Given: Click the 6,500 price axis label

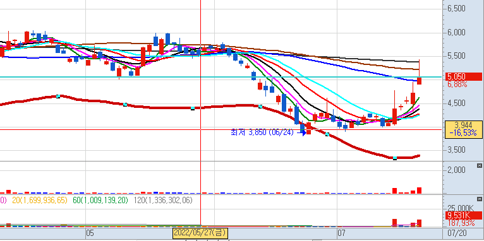Looking at the screenshot, I should tap(457, 9).
